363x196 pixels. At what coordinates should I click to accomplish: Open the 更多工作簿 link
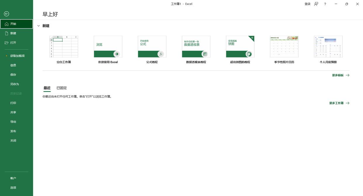click(x=336, y=103)
